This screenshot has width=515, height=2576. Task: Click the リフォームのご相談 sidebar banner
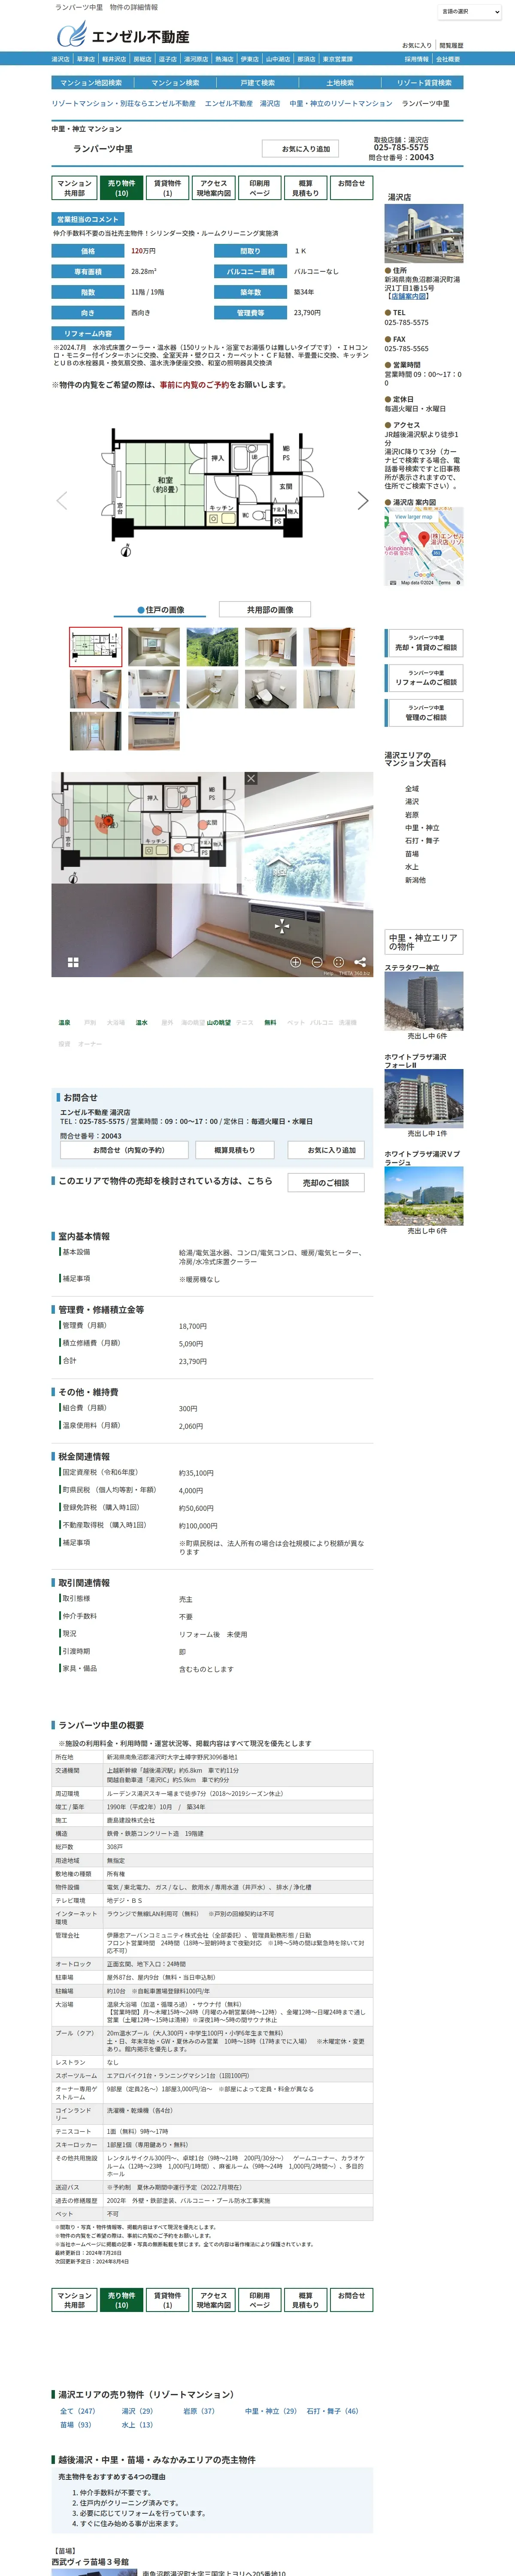point(425,678)
